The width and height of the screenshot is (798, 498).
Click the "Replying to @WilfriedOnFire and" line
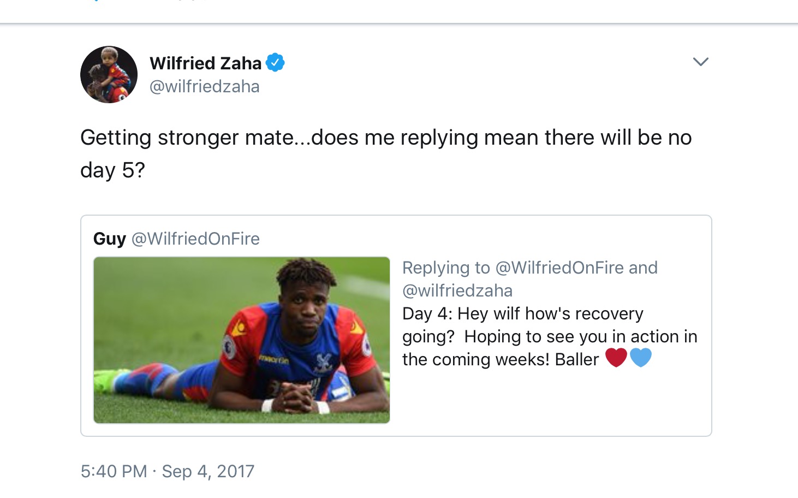[529, 268]
